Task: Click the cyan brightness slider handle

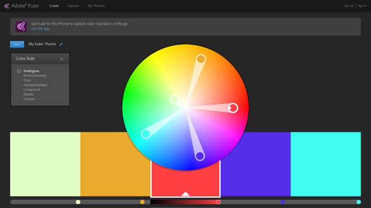Action: tap(359, 202)
